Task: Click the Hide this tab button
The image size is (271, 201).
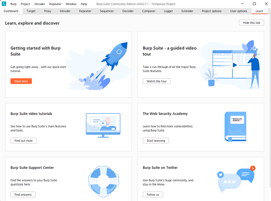Action: tap(251, 23)
